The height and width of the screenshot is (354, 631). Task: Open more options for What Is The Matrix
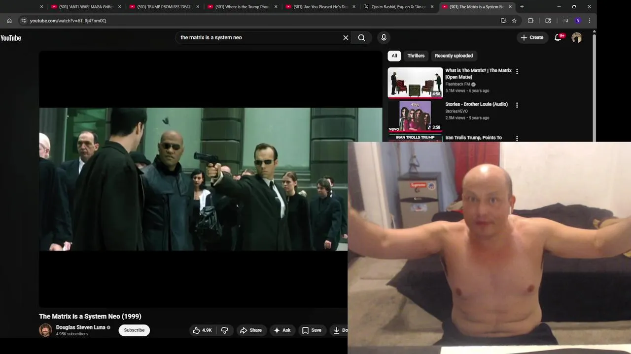click(x=517, y=71)
